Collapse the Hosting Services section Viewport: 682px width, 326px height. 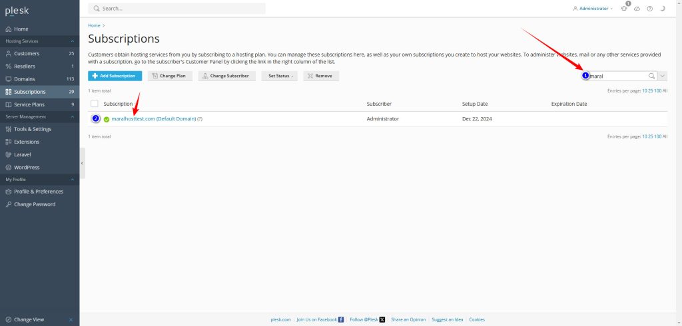click(x=72, y=41)
